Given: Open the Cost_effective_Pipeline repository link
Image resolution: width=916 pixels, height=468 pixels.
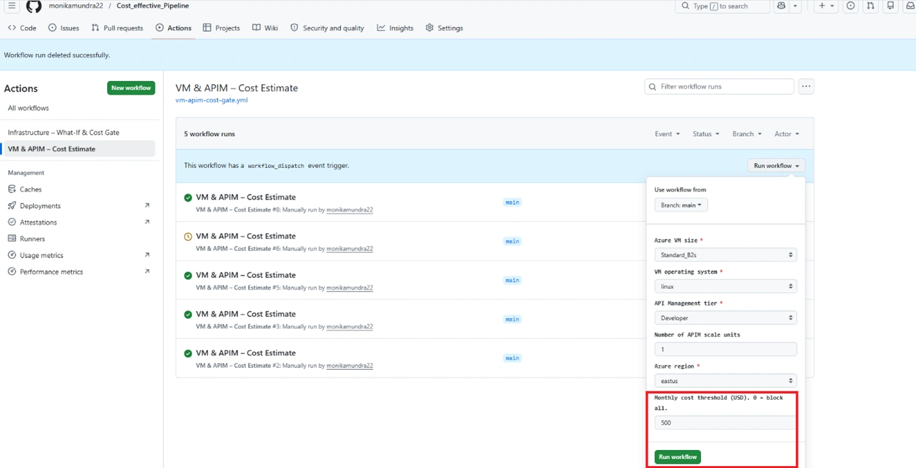Looking at the screenshot, I should [153, 6].
